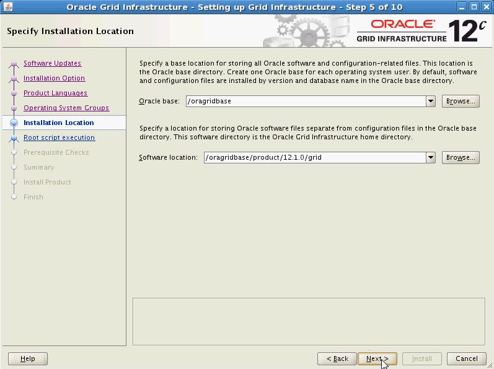Click the Summary disabled step
Screen dimensions: 494x369
pos(39,167)
